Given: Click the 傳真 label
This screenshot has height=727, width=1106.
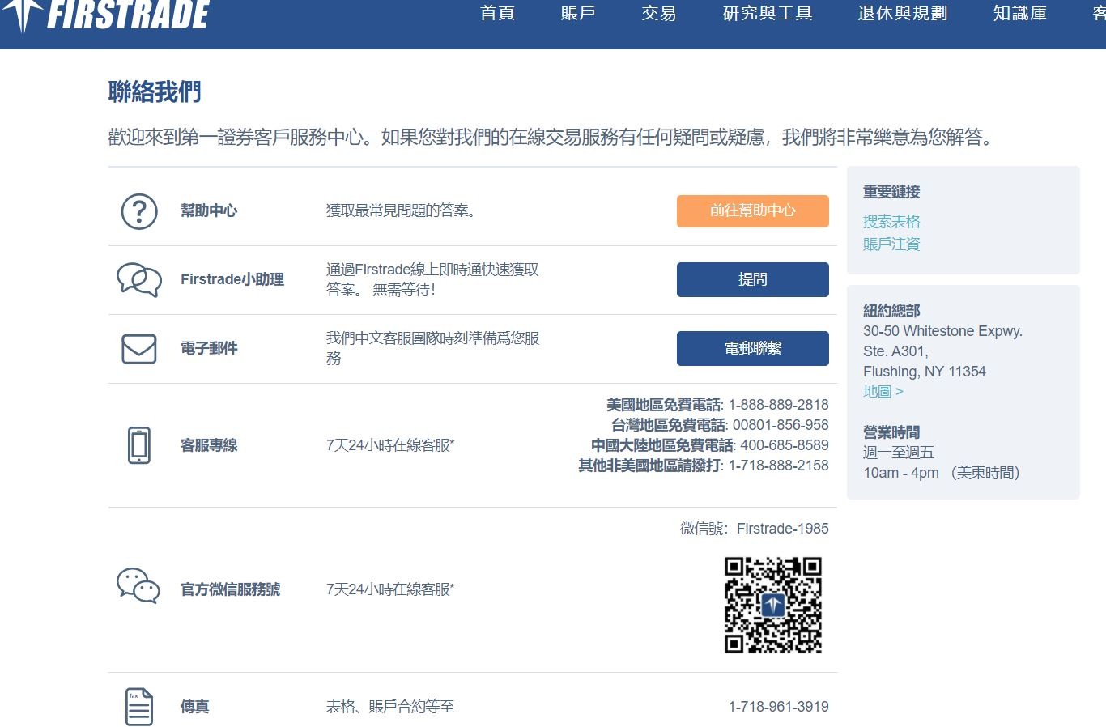Looking at the screenshot, I should coord(195,707).
